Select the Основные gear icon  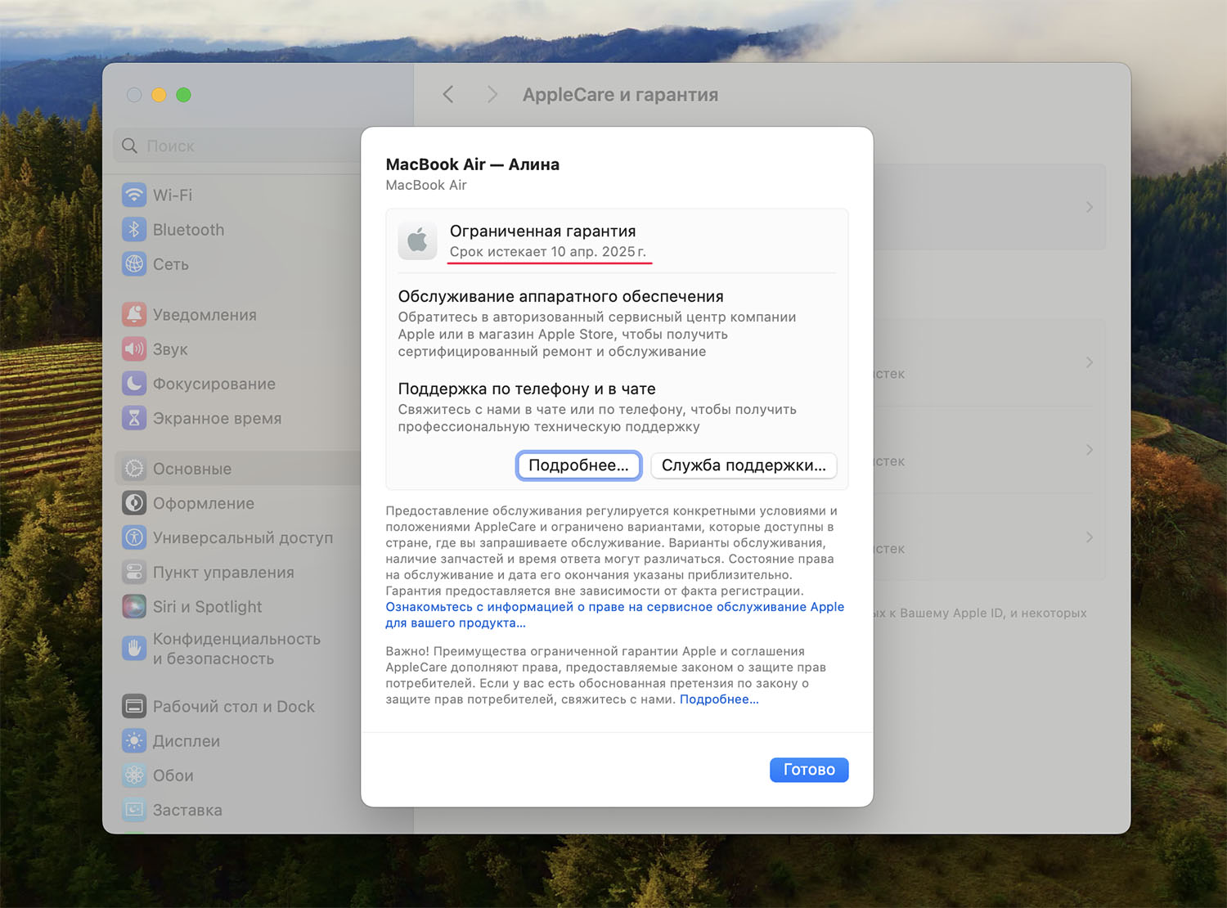[x=134, y=468]
